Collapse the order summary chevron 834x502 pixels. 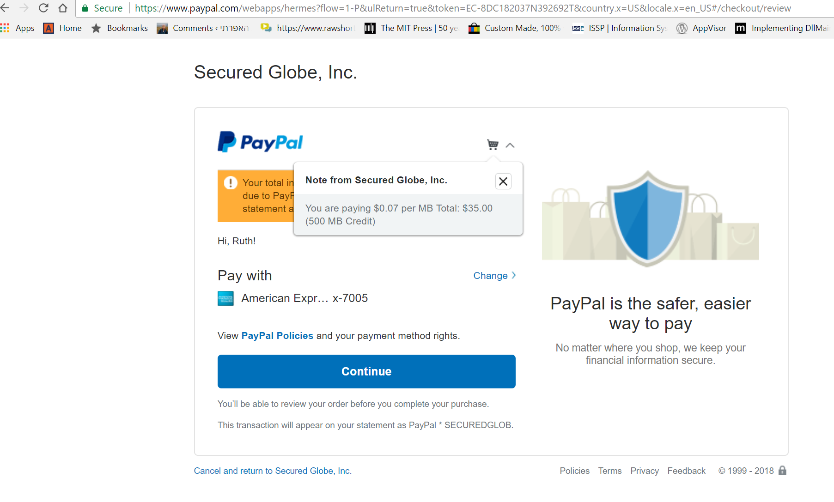point(510,145)
